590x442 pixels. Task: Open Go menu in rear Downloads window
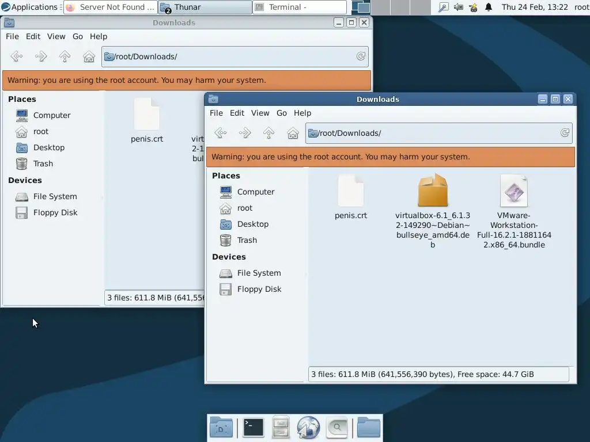click(x=78, y=36)
